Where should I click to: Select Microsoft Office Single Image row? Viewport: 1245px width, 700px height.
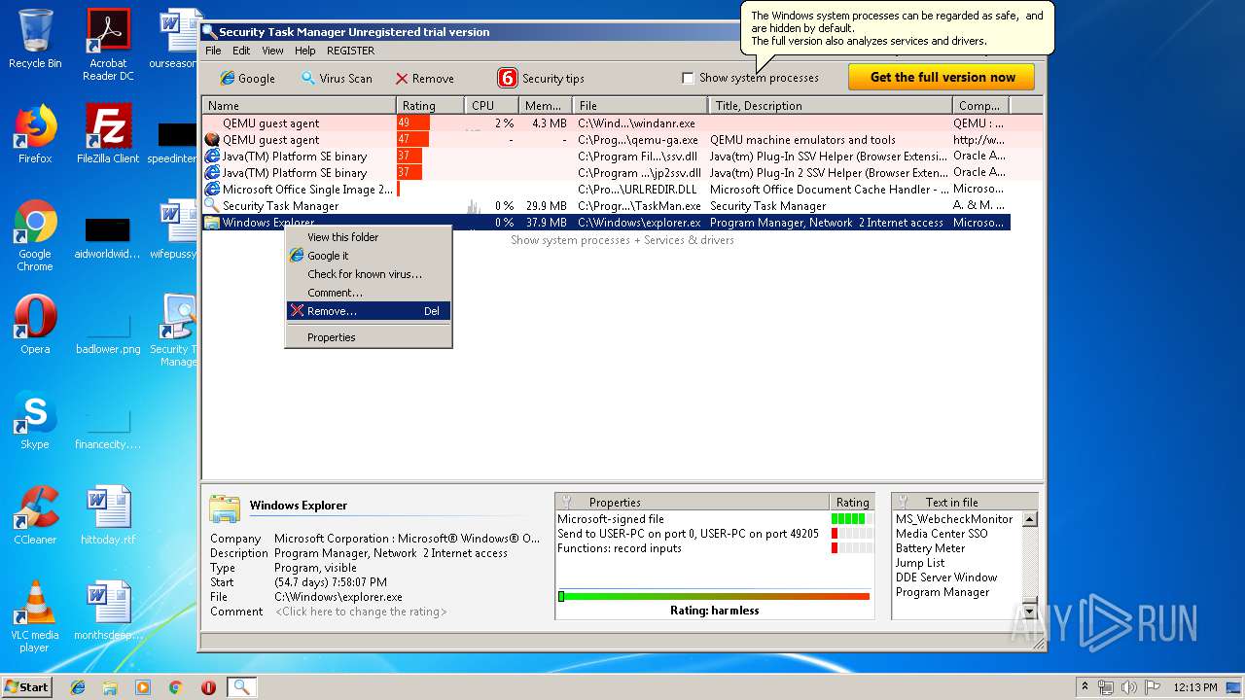pos(606,190)
